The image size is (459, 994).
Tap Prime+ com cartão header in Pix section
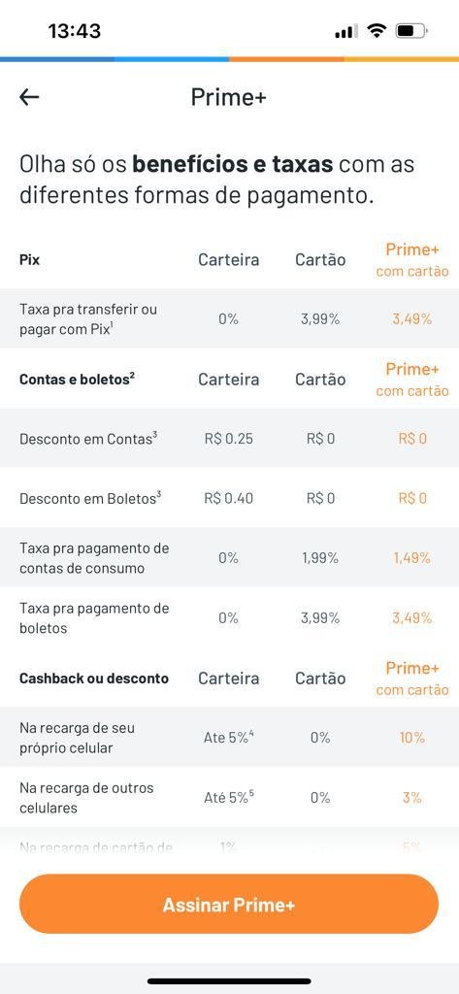click(412, 260)
